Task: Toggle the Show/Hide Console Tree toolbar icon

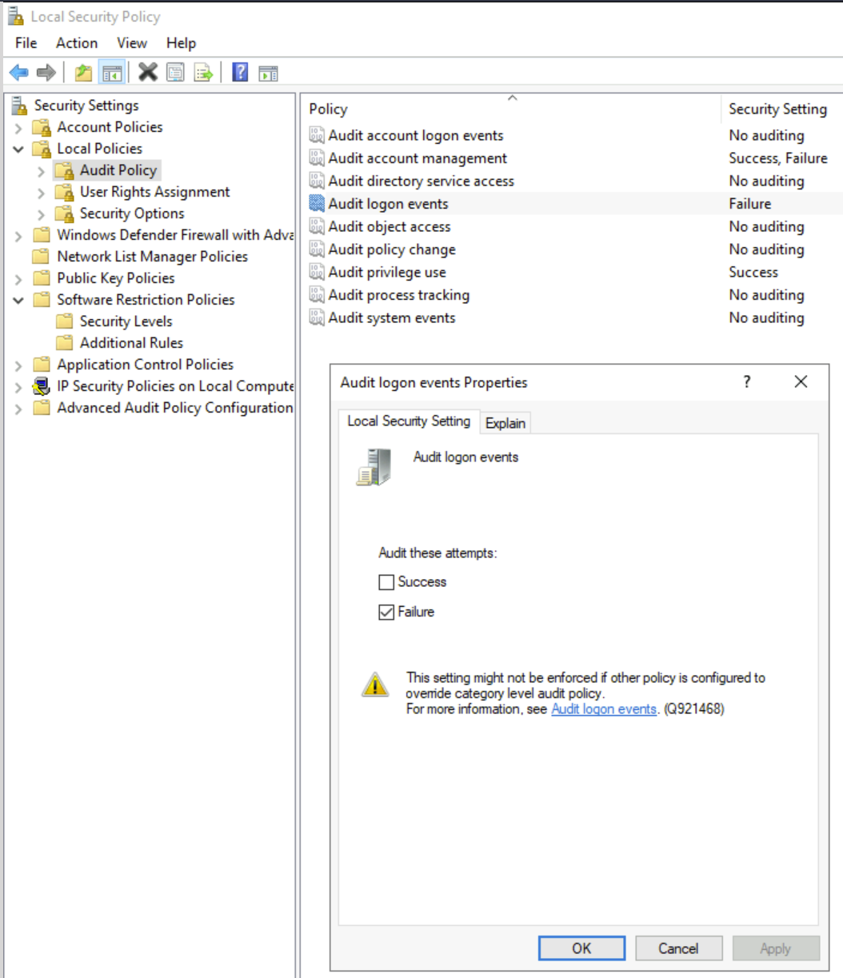Action: coord(112,73)
